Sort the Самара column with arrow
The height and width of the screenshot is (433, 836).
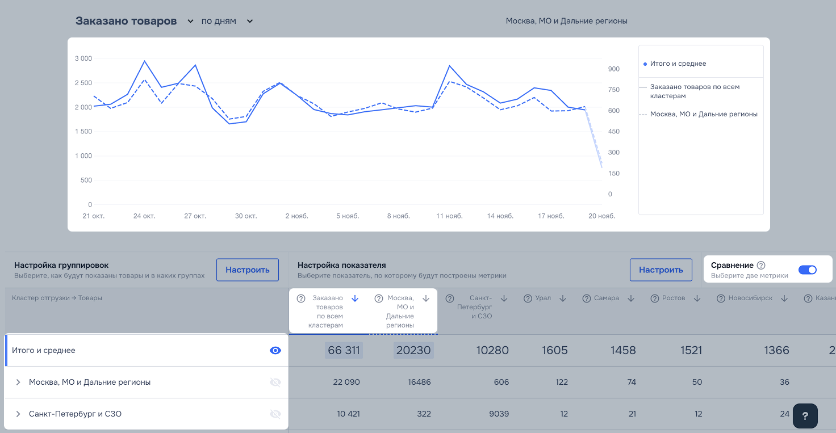pos(631,299)
